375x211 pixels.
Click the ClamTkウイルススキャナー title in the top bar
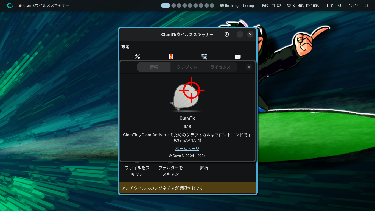tap(46, 5)
